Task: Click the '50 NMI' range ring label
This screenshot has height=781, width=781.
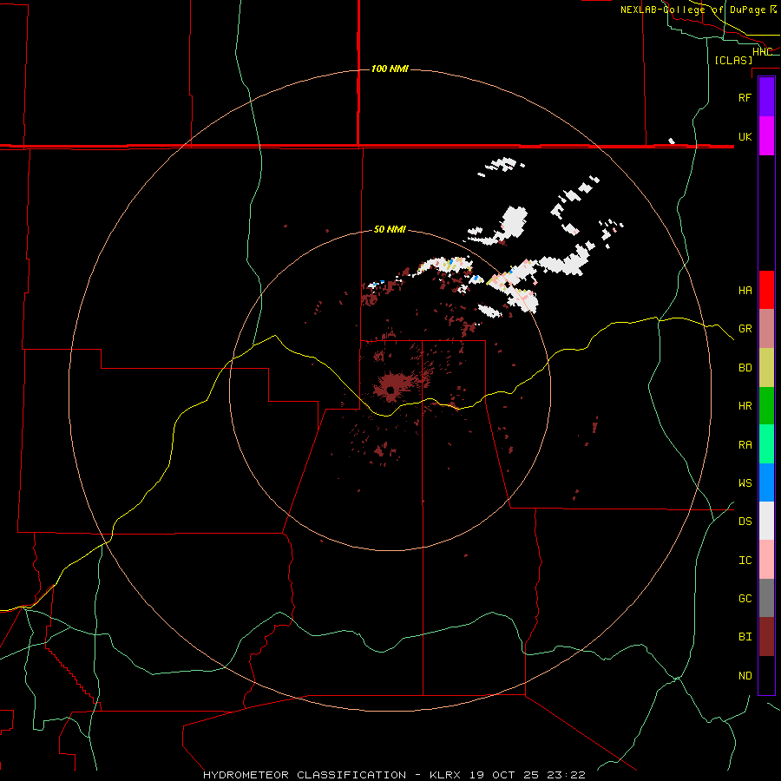Action: 390,229
